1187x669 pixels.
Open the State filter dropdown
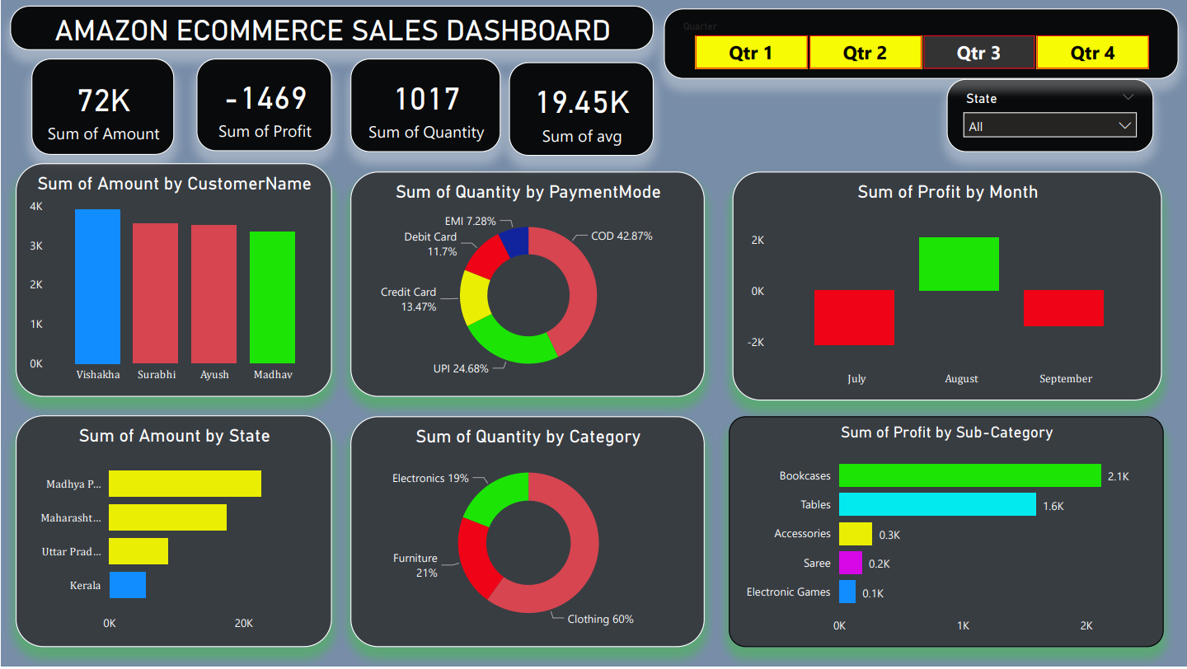(1124, 125)
